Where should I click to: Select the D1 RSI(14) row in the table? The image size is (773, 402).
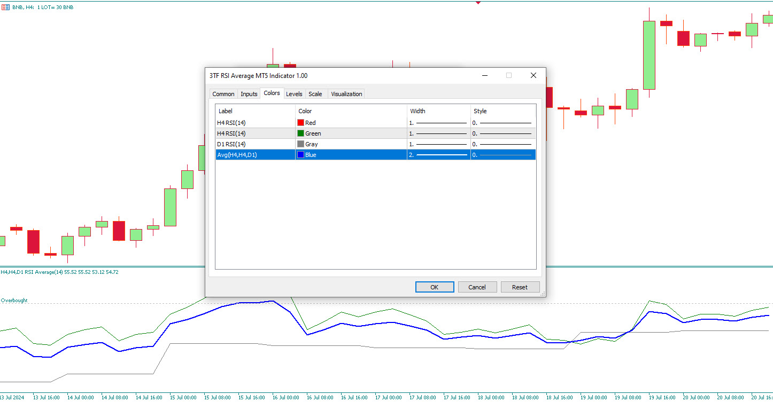click(235, 144)
